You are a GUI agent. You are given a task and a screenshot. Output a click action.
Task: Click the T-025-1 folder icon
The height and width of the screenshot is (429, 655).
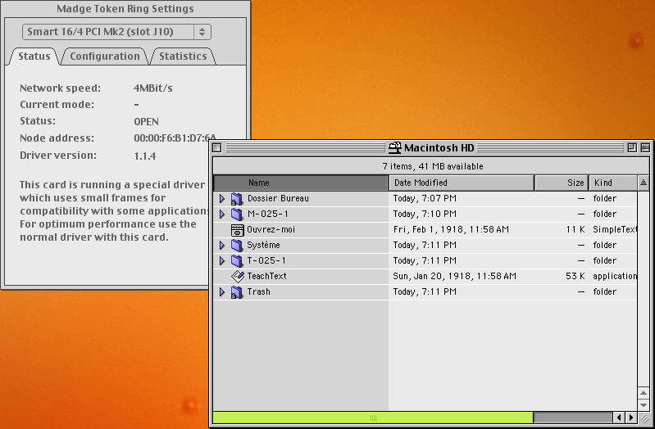pos(237,261)
